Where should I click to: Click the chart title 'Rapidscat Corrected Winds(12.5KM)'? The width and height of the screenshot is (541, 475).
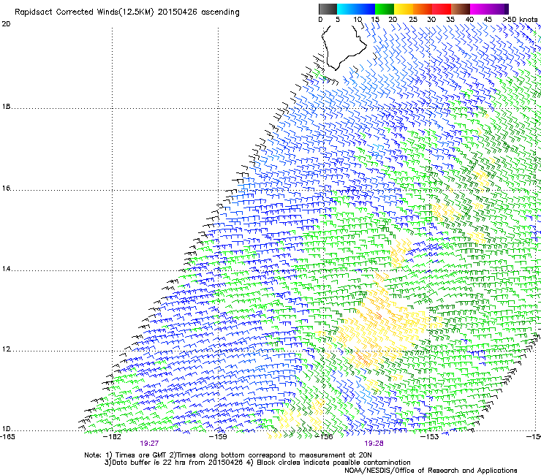[84, 12]
